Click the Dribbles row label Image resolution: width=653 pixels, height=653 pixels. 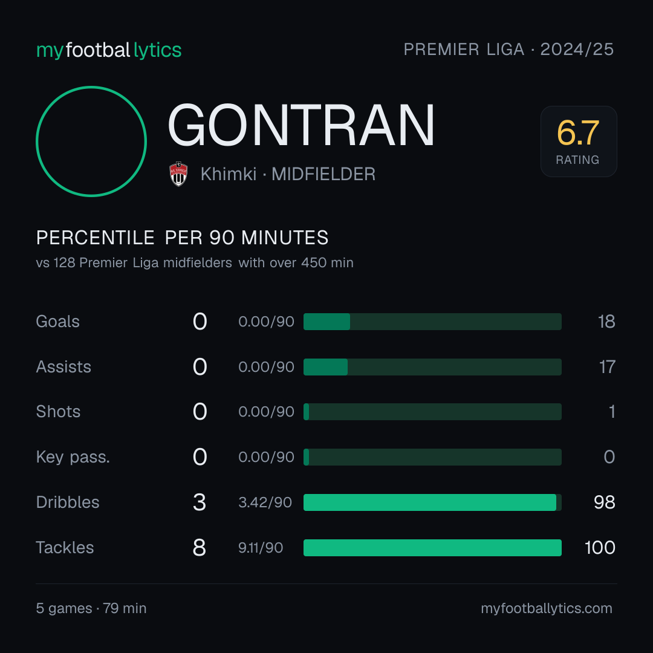(x=68, y=502)
